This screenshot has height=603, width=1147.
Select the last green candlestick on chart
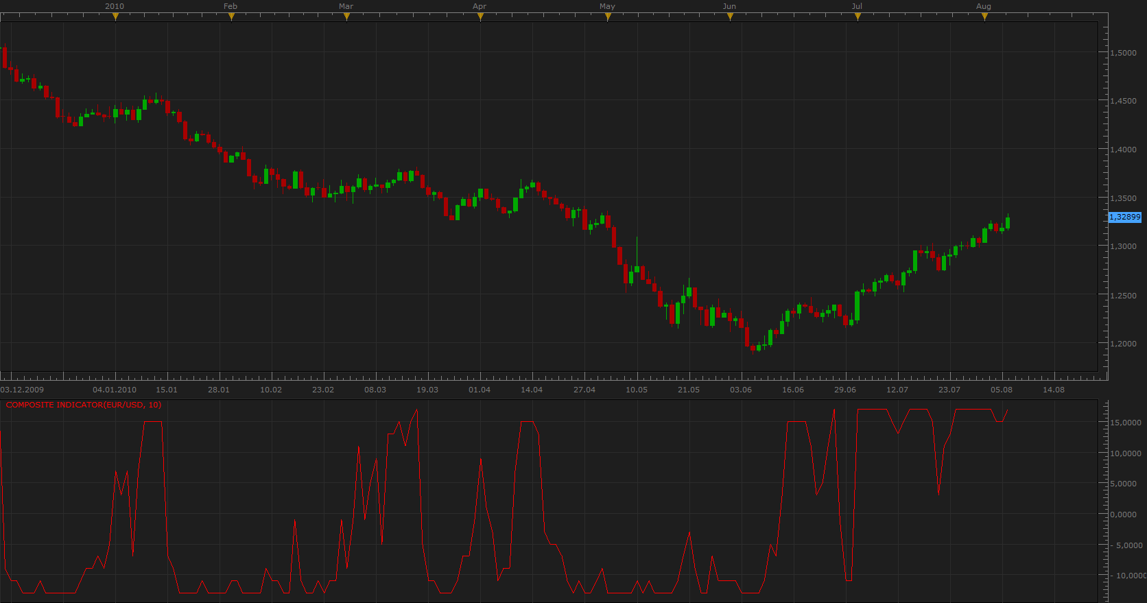coord(1008,222)
